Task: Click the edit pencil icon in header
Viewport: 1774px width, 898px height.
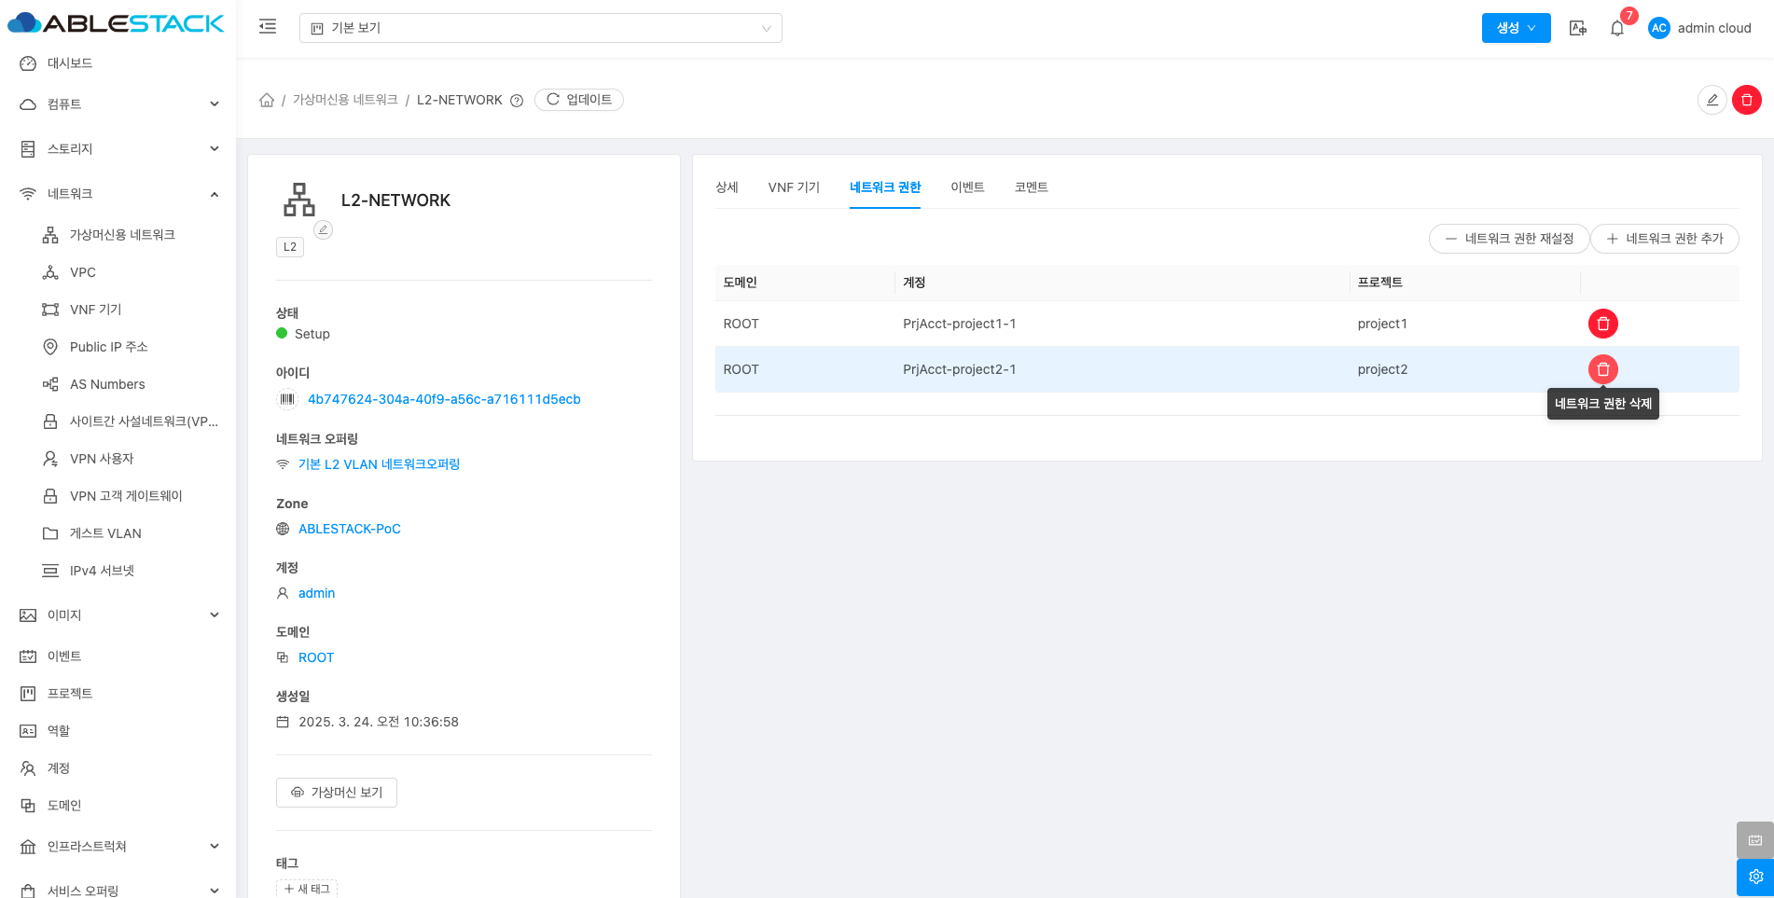Action: pyautogui.click(x=1712, y=100)
